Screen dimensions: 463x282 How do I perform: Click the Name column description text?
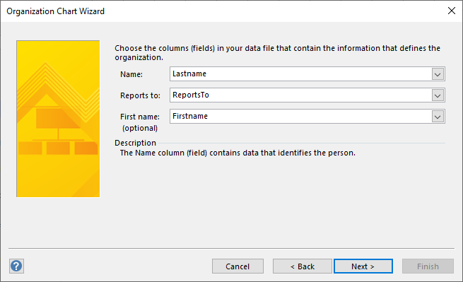[238, 153]
